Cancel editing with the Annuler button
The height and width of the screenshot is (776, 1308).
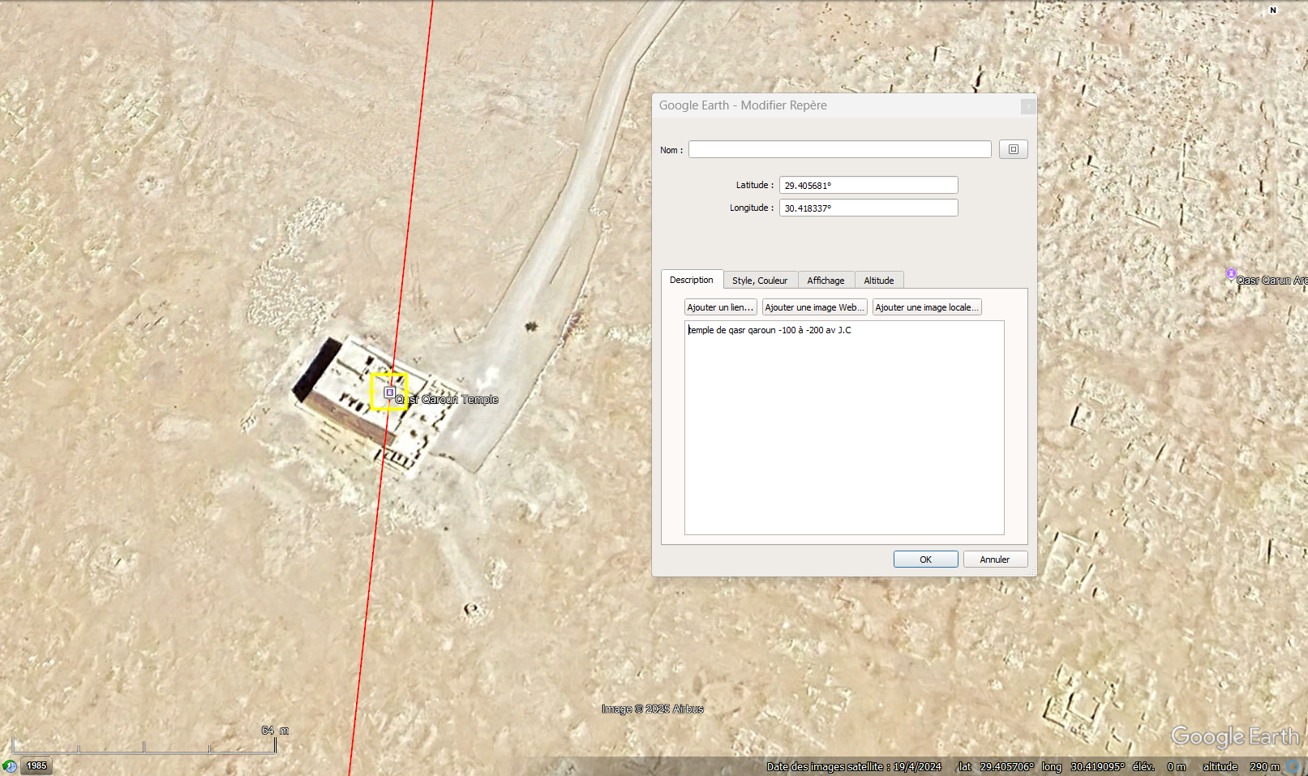994,559
